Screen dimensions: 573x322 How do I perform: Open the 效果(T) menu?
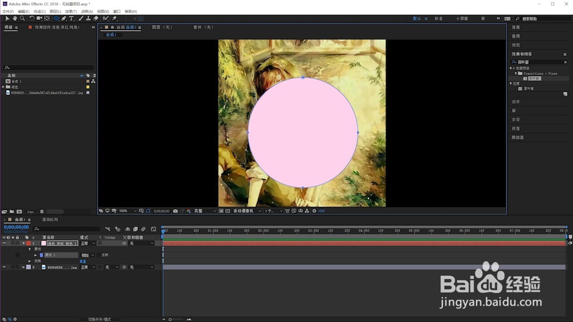71,11
